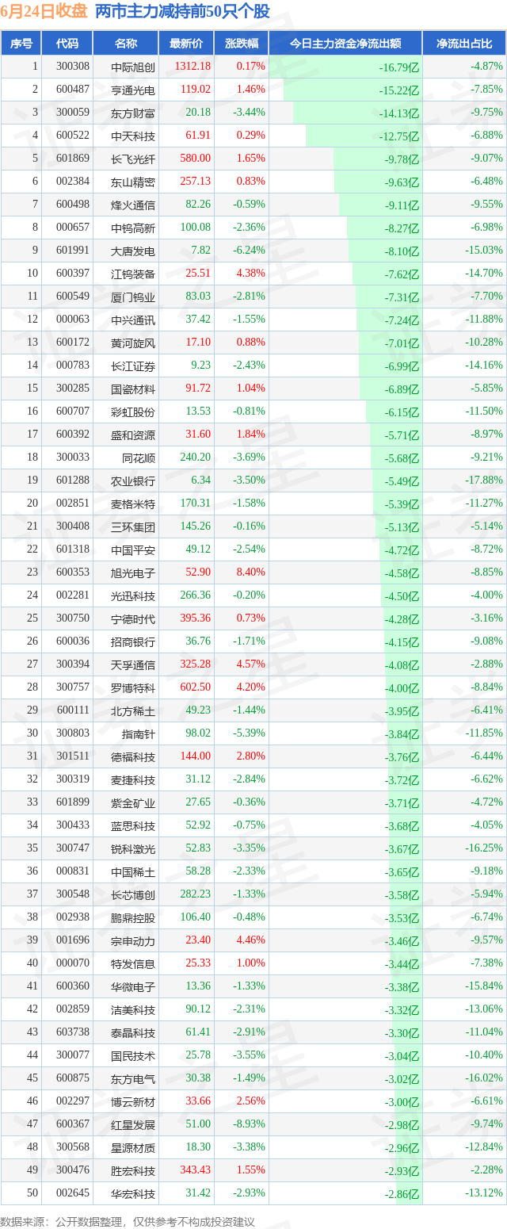Click the title 两市主力减持前50只个股

pos(182,11)
